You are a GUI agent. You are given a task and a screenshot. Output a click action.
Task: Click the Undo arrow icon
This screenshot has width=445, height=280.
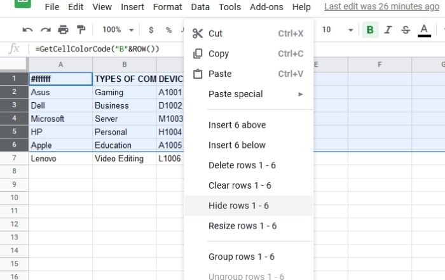coord(27,30)
